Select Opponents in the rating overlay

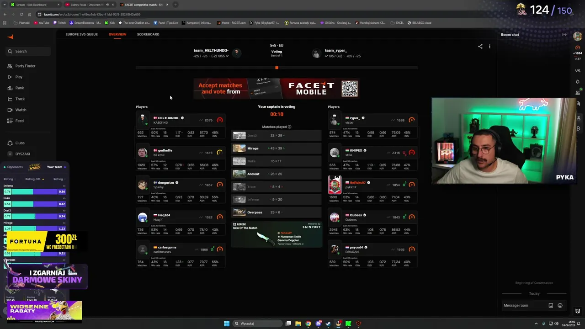[13, 167]
